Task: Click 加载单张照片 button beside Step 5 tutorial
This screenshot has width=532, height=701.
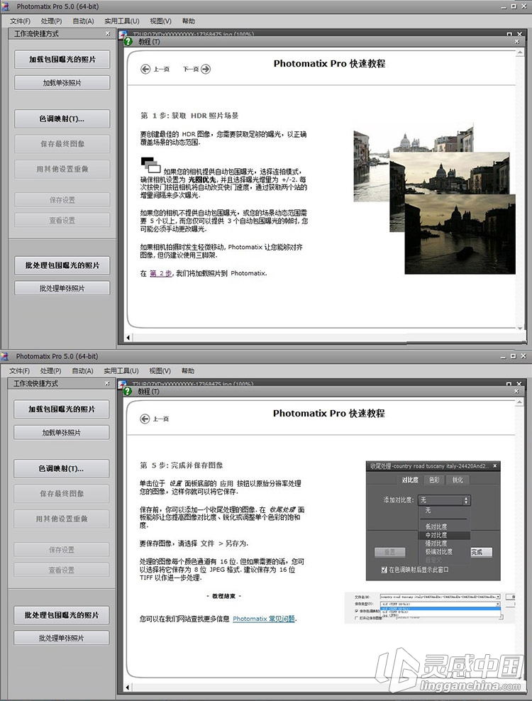Action: [x=62, y=432]
